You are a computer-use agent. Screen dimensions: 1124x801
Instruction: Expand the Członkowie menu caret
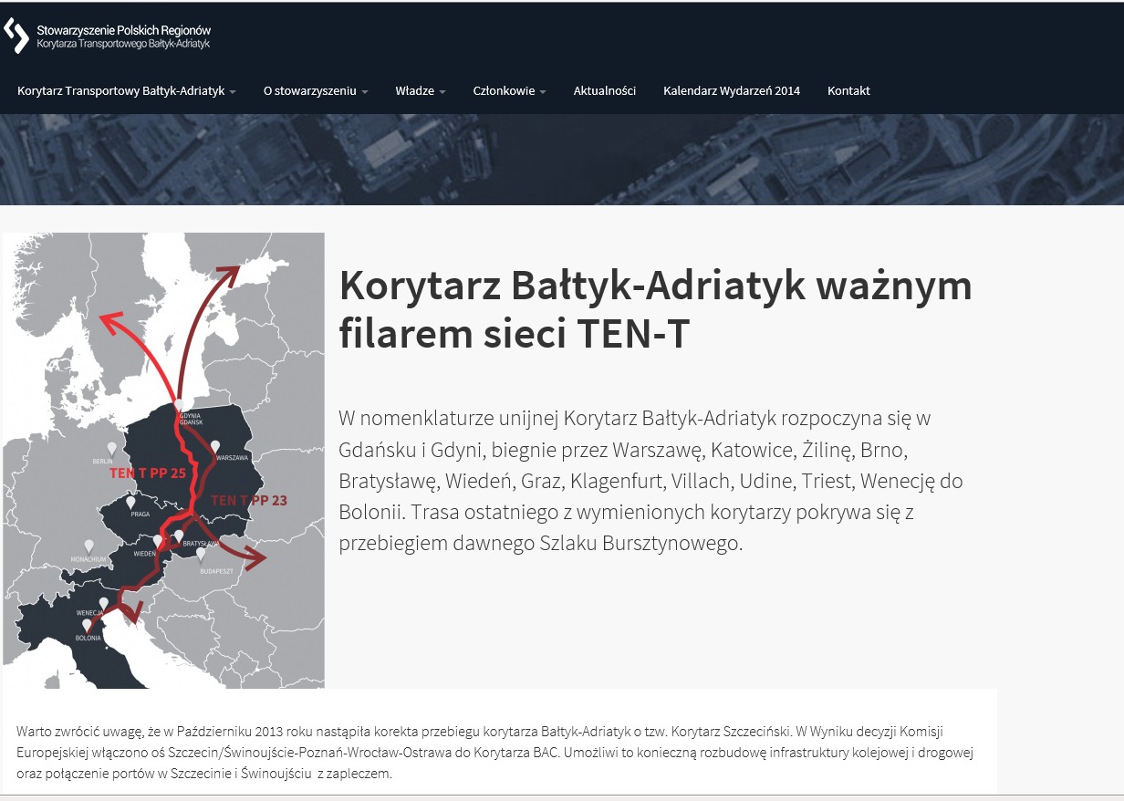point(543,92)
